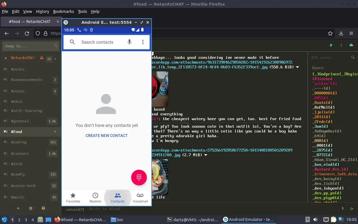
Task: Open the Tools menu
Action: (x=82, y=11)
